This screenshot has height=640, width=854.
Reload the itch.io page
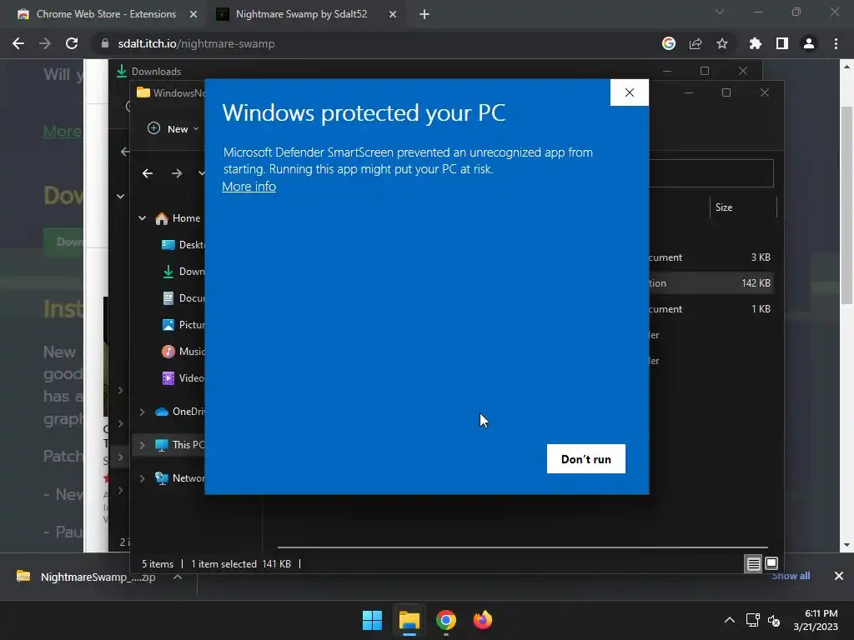72,43
